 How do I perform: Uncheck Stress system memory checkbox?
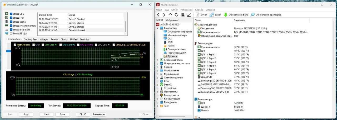click(x=11, y=26)
